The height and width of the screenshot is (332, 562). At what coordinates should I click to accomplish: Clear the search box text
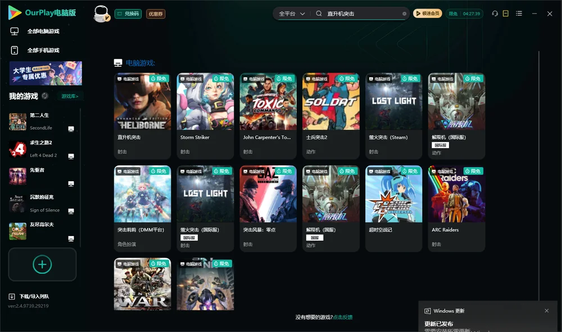[x=404, y=13]
